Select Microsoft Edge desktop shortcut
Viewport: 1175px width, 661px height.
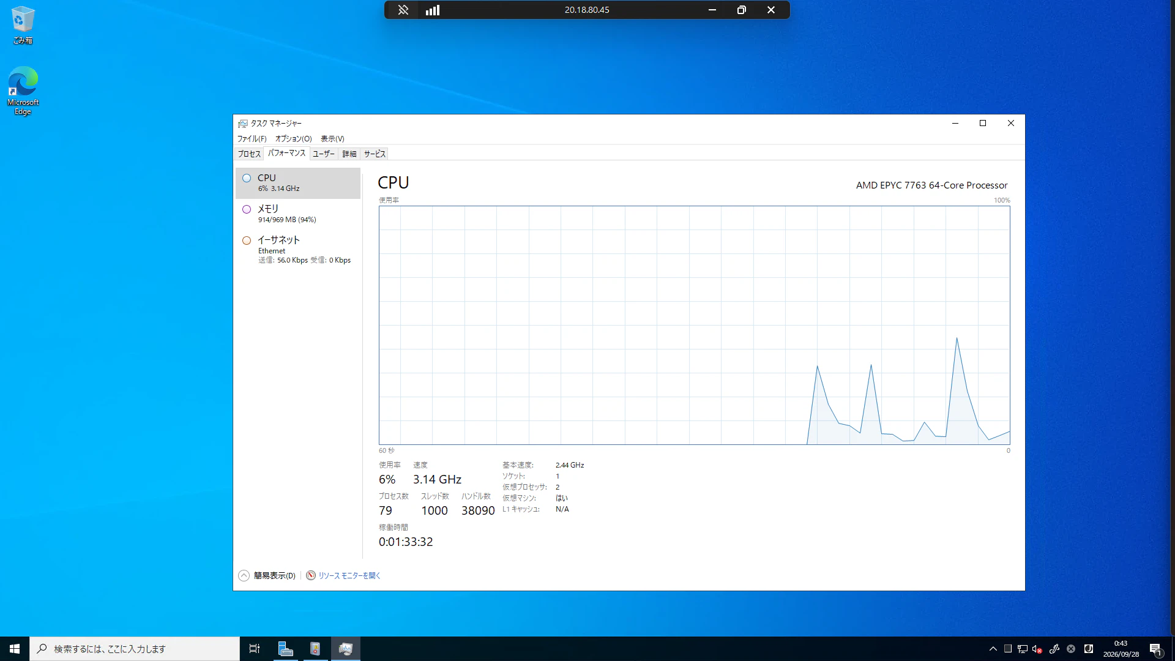click(23, 91)
